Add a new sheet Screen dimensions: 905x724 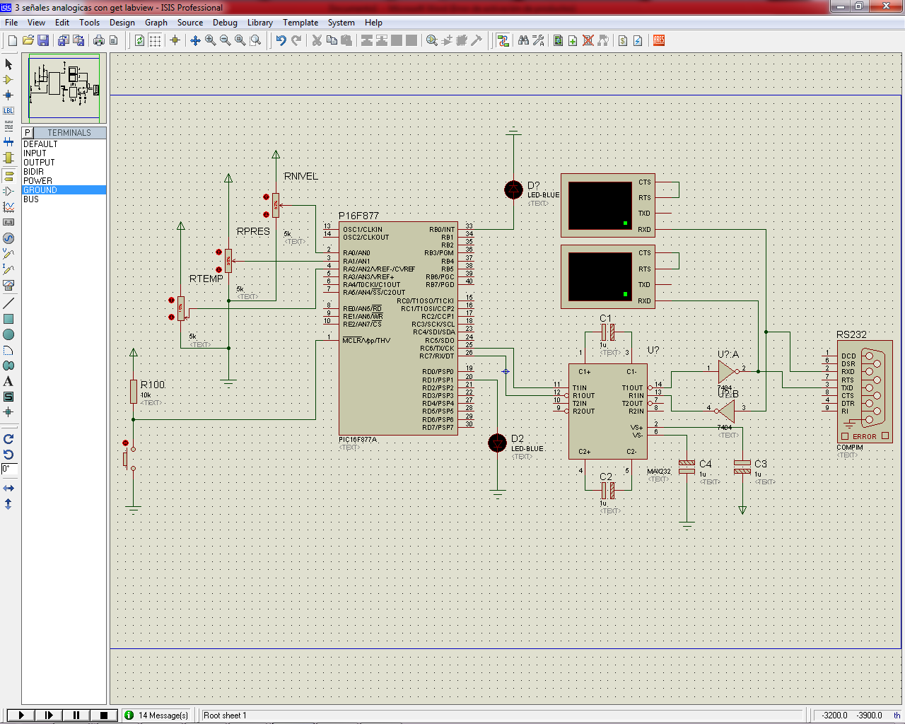[573, 40]
